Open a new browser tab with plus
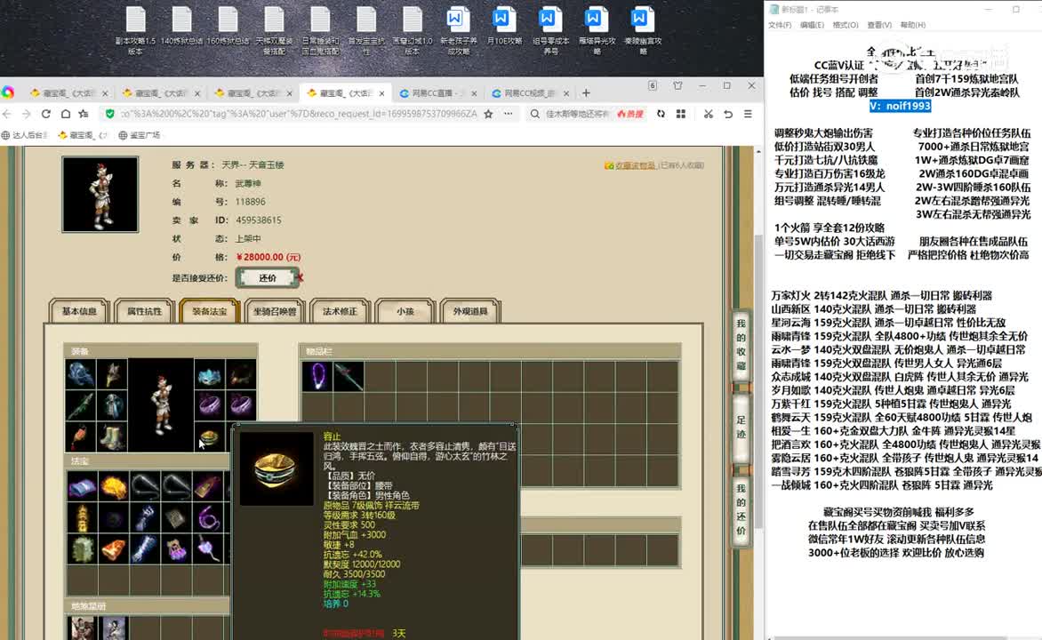 586,93
